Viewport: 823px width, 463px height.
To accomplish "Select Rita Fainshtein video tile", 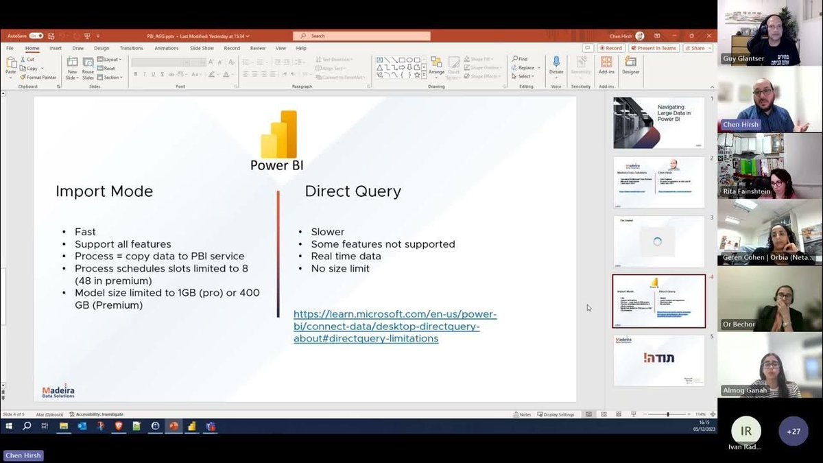I will (770, 165).
